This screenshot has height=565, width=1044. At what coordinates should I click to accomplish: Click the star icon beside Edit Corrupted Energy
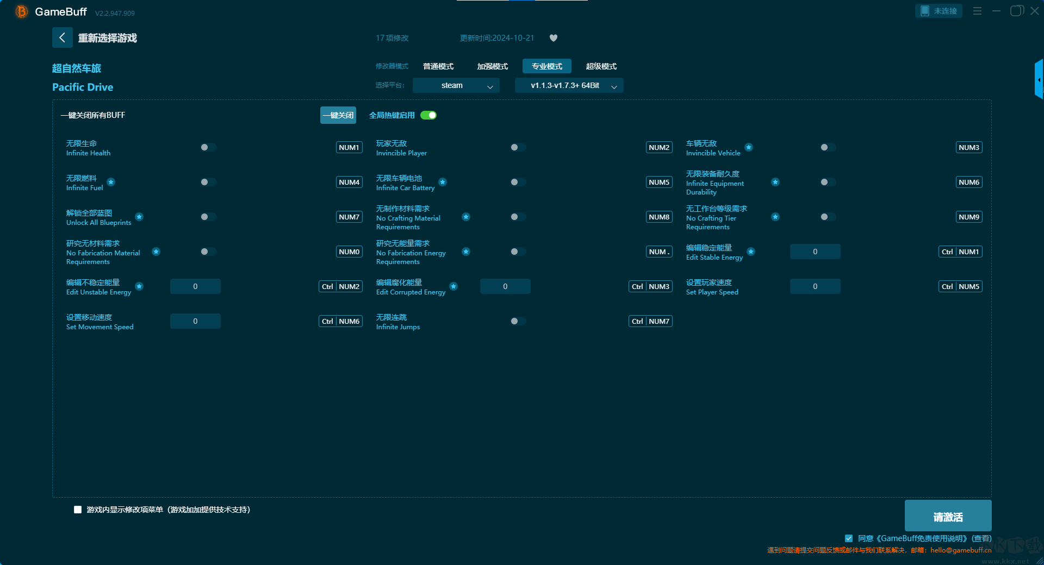tap(453, 286)
